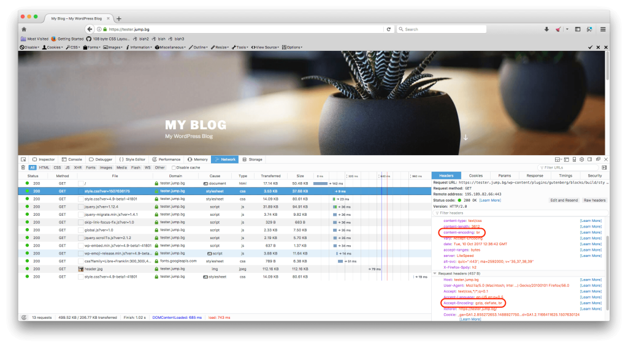Enable the Disable cache checkbox
This screenshot has width=628, height=347.
[x=174, y=167]
